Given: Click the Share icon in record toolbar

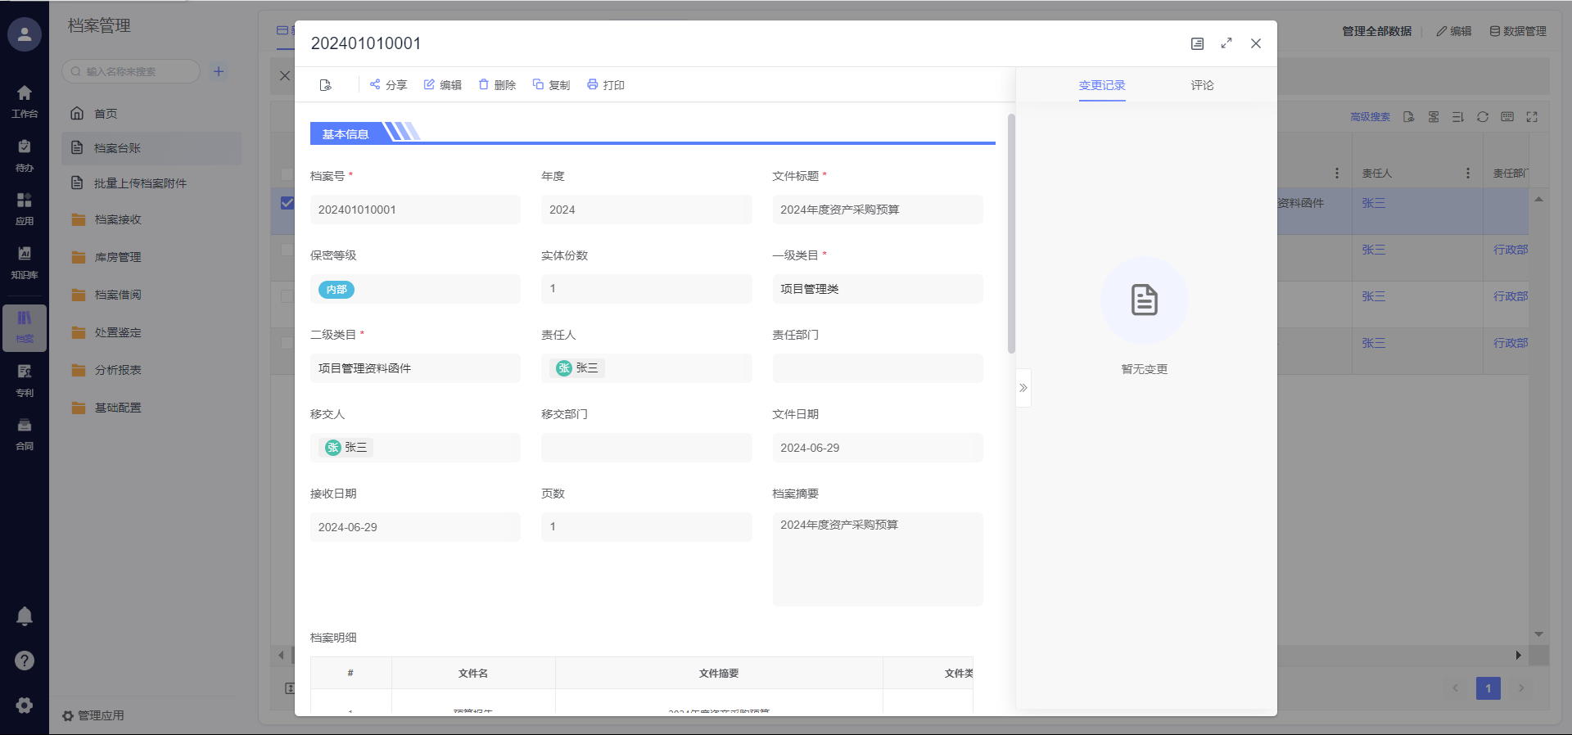Looking at the screenshot, I should [375, 84].
